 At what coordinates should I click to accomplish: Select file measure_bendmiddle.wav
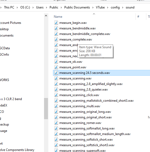coord(78,28)
